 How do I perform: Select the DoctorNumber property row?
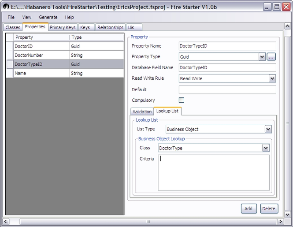tap(65, 55)
